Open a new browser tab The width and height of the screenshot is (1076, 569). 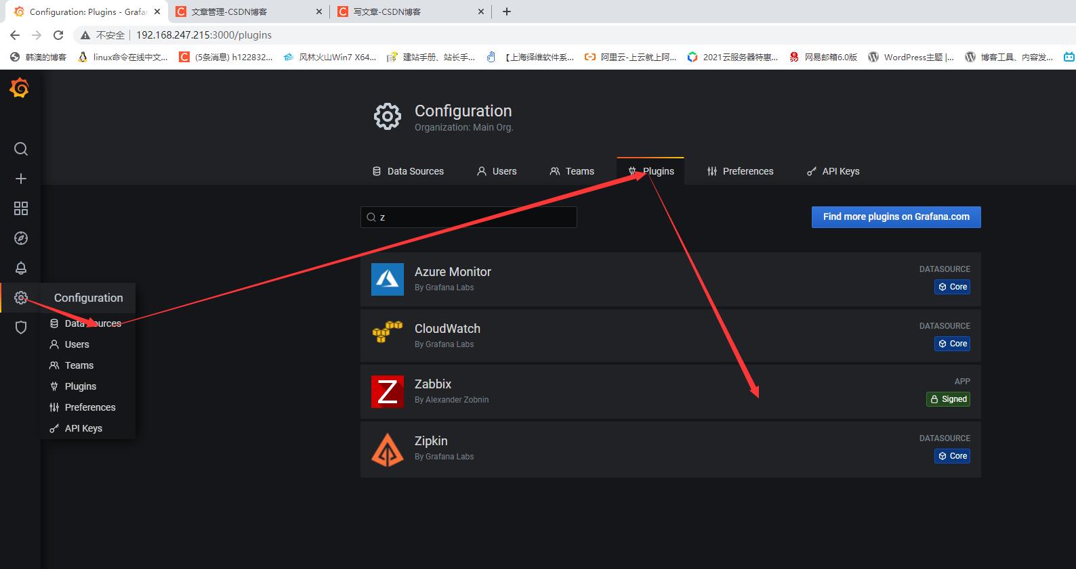[507, 12]
